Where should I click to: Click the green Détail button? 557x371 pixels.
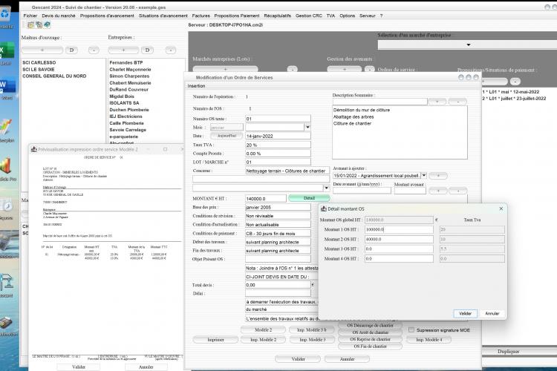pos(309,198)
